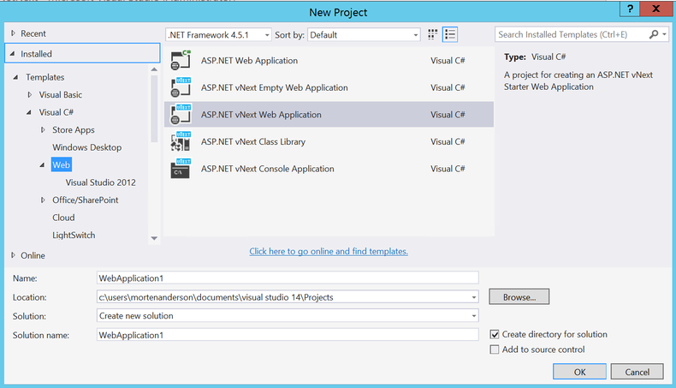Expand the Visual Basic node arrow
Image resolution: width=676 pixels, height=388 pixels.
point(29,94)
